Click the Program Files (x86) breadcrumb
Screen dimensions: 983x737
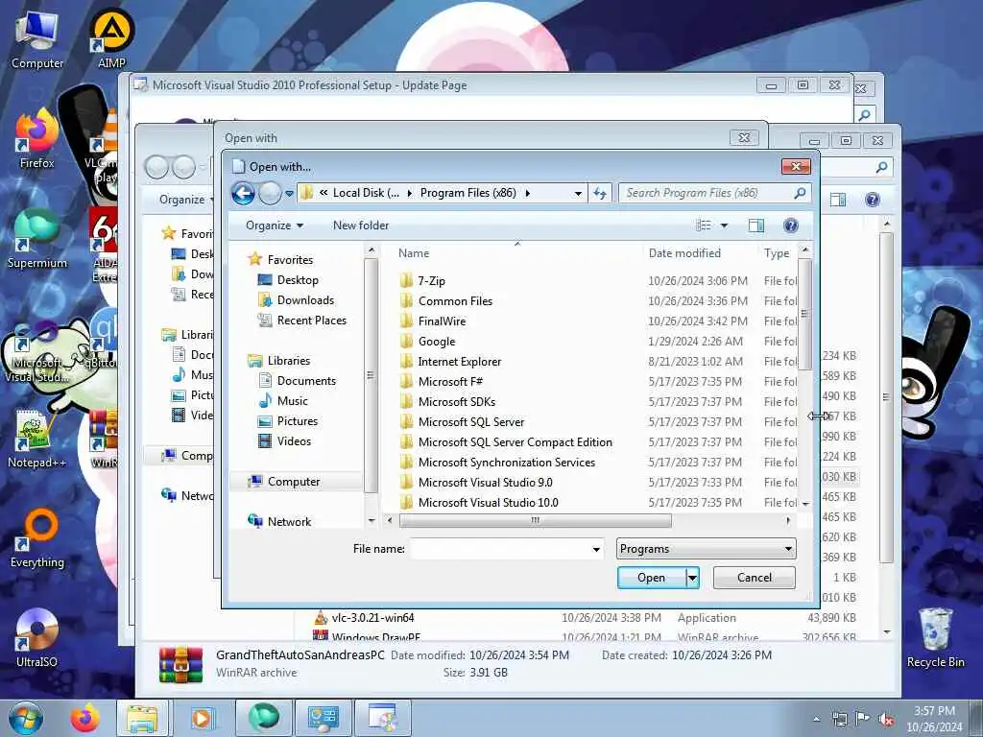coord(468,193)
